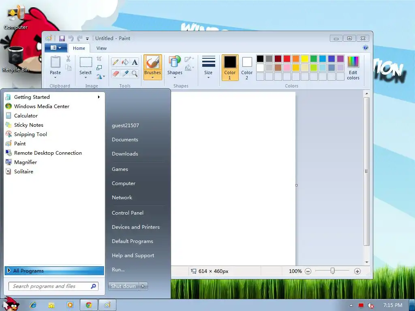Expand Getting Started submenu arrow
The height and width of the screenshot is (311, 415).
pyautogui.click(x=99, y=97)
